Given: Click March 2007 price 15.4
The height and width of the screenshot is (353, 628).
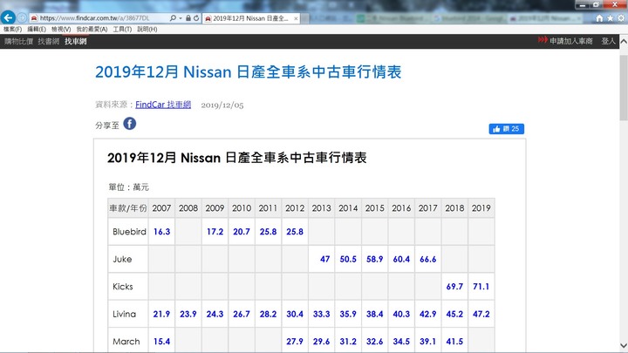Looking at the screenshot, I should point(162,342).
